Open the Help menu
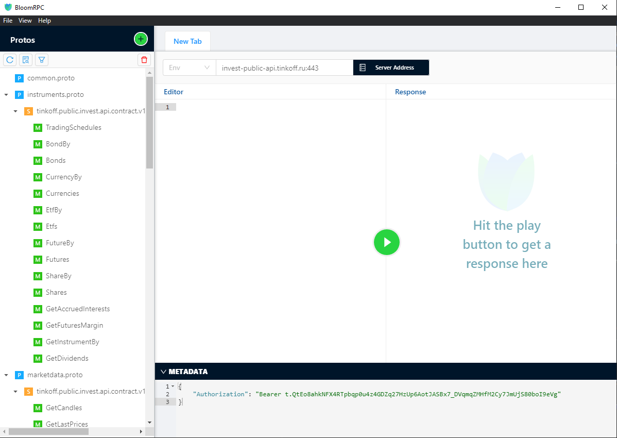The height and width of the screenshot is (438, 617). coord(44,21)
